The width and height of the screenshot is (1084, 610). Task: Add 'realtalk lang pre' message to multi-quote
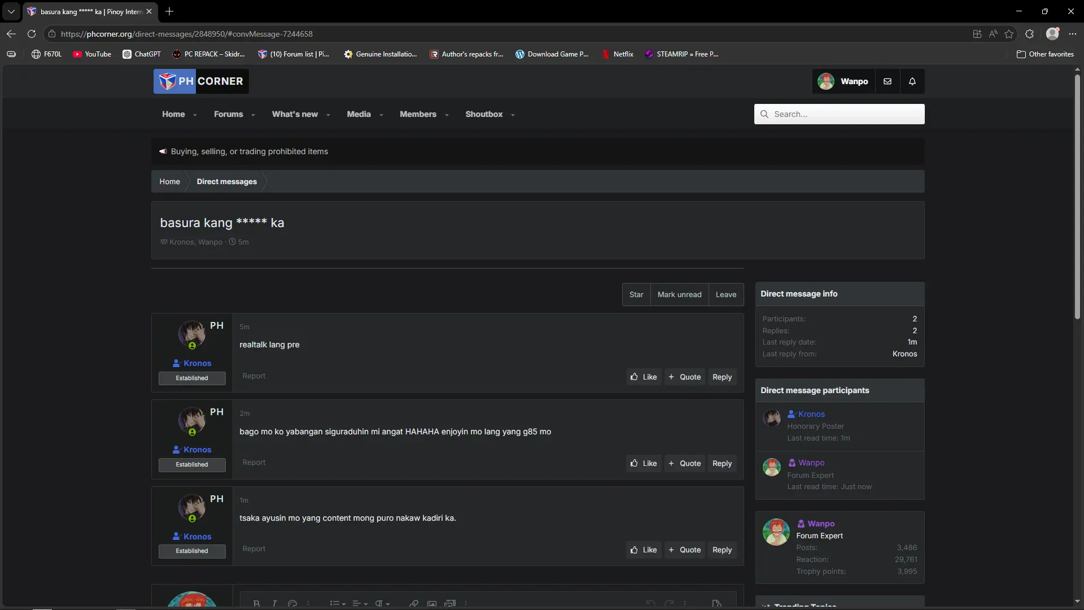click(x=684, y=377)
